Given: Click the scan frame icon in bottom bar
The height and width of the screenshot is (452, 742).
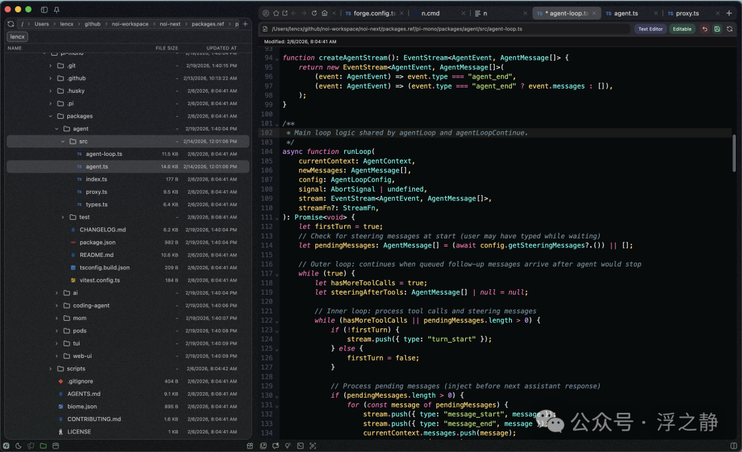Looking at the screenshot, I should click(x=313, y=446).
